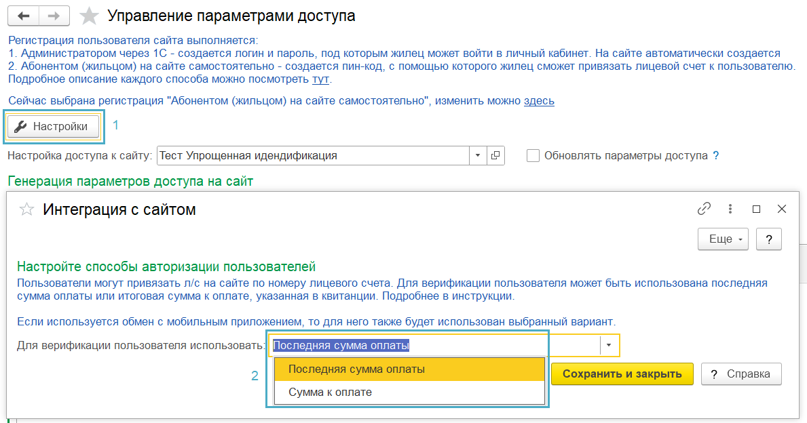The width and height of the screenshot is (807, 423).
Task: Expand the Настройка доступа к сайту dropdown arrow
Action: point(478,156)
